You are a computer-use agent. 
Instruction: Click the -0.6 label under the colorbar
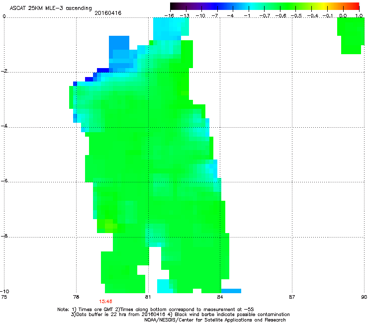tap(280, 16)
